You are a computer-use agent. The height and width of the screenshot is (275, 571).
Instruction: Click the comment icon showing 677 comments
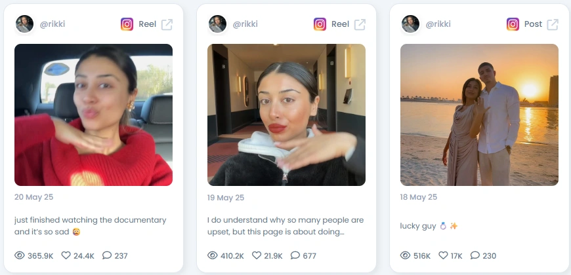tap(295, 255)
